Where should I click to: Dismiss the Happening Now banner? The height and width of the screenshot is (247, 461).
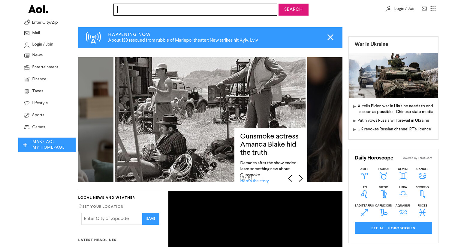tap(330, 37)
